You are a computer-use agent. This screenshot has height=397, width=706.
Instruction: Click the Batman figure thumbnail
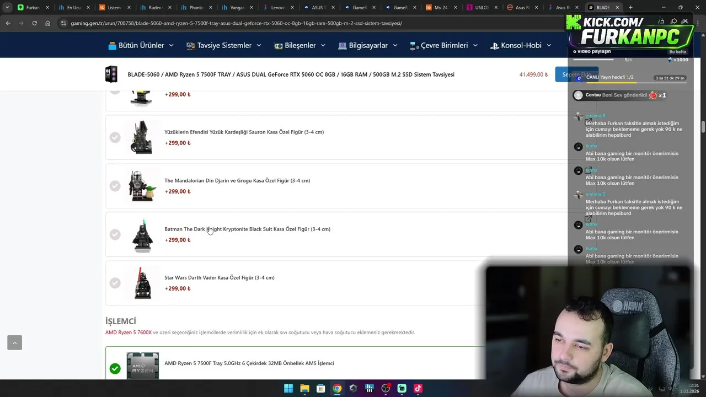pos(142,234)
